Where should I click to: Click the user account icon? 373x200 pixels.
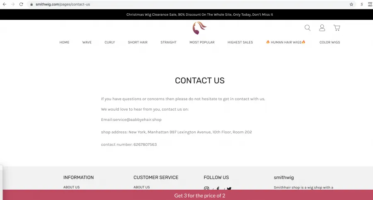(322, 28)
